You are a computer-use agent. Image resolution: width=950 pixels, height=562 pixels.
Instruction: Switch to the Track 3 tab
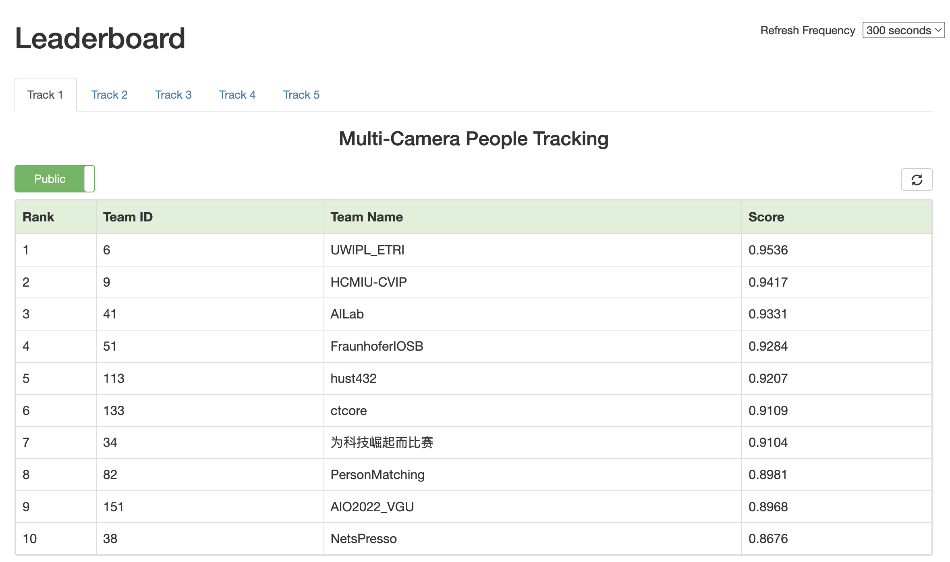coord(173,95)
